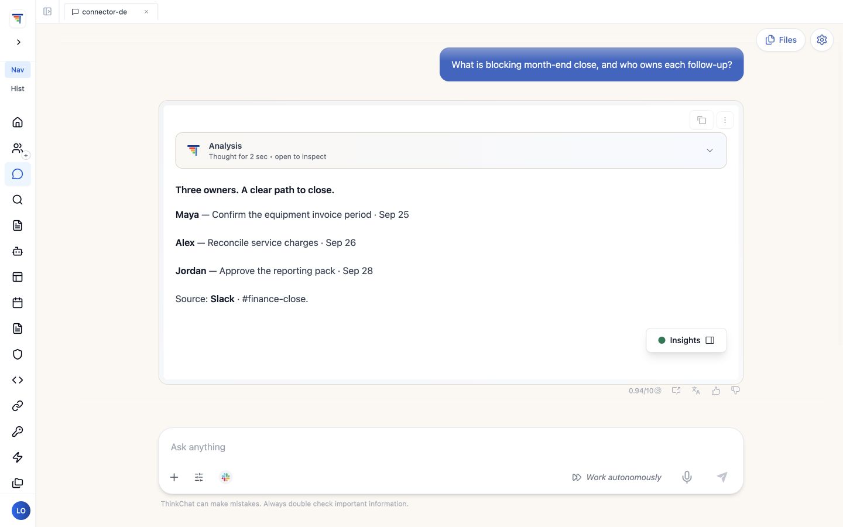
Task: Open the composer sliders settings
Action: pos(199,477)
